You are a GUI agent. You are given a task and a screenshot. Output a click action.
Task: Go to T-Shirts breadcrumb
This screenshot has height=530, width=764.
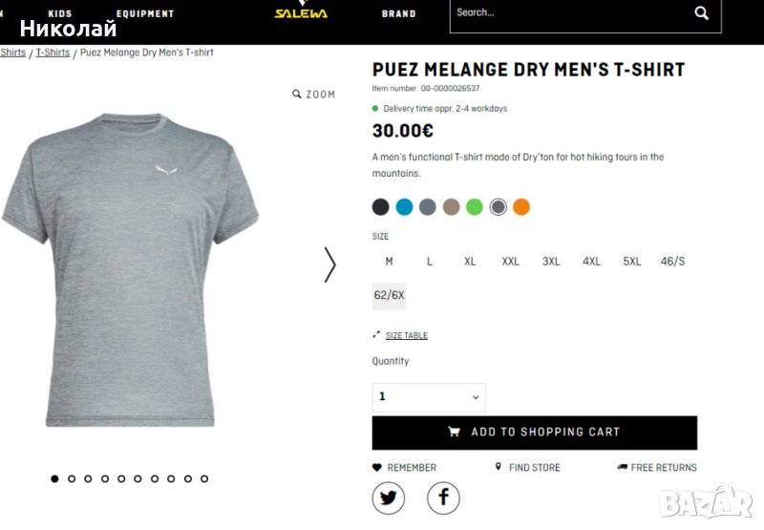tap(53, 53)
